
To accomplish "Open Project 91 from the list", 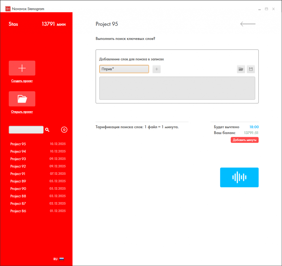I will 18,174.
